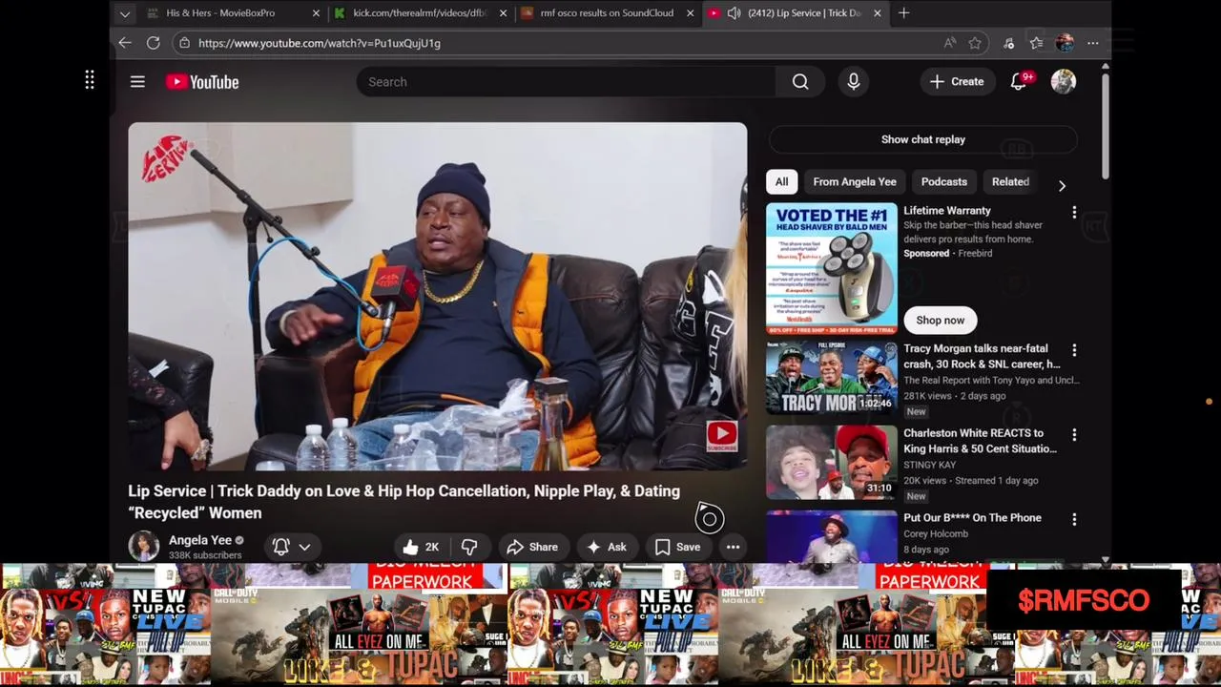Toggle the subscription notification bell
This screenshot has height=687, width=1221.
point(280,547)
